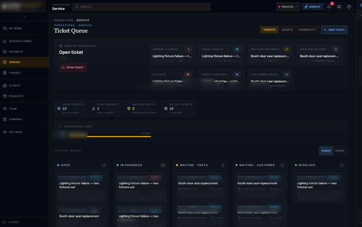Open Projects folder icon
This screenshot has width=362, height=227.
(5, 52)
